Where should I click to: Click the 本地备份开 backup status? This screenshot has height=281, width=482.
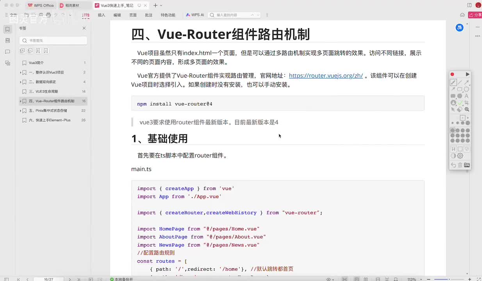(121, 279)
